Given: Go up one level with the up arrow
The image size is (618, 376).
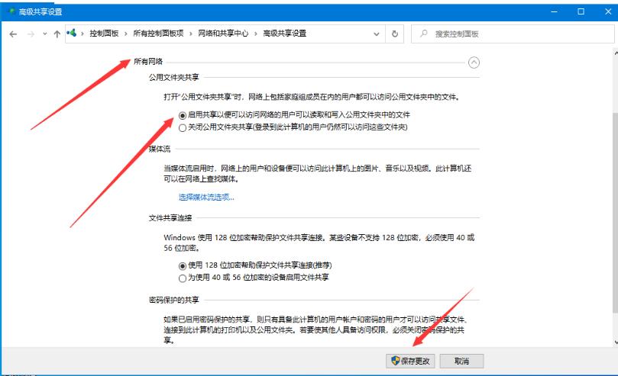Looking at the screenshot, I should coord(57,34).
